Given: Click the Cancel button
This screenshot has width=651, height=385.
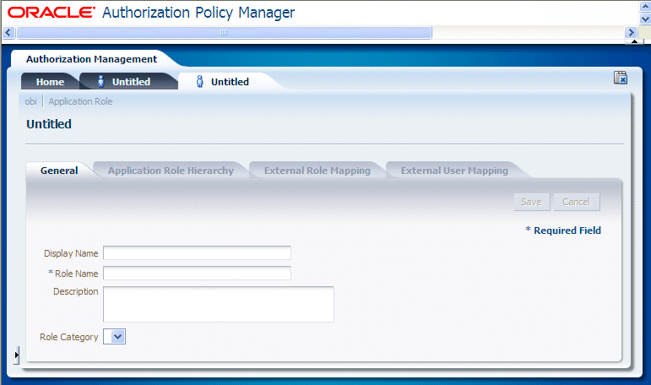Looking at the screenshot, I should coord(576,202).
